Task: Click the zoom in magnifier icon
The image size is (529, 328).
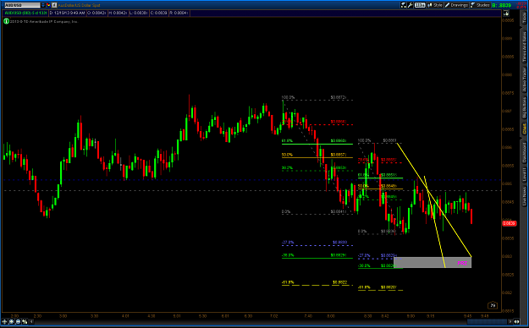Action: pyautogui.click(x=12, y=321)
